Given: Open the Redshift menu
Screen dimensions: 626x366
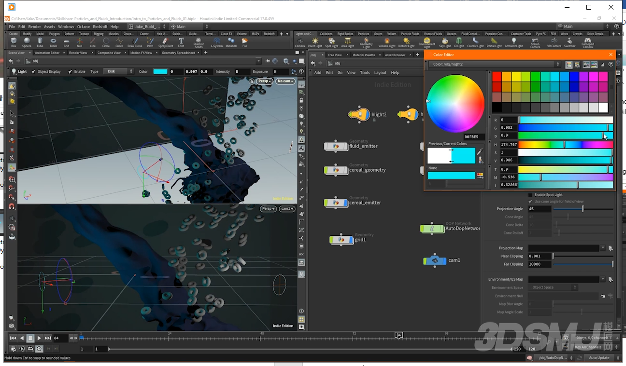Looking at the screenshot, I should 100,27.
